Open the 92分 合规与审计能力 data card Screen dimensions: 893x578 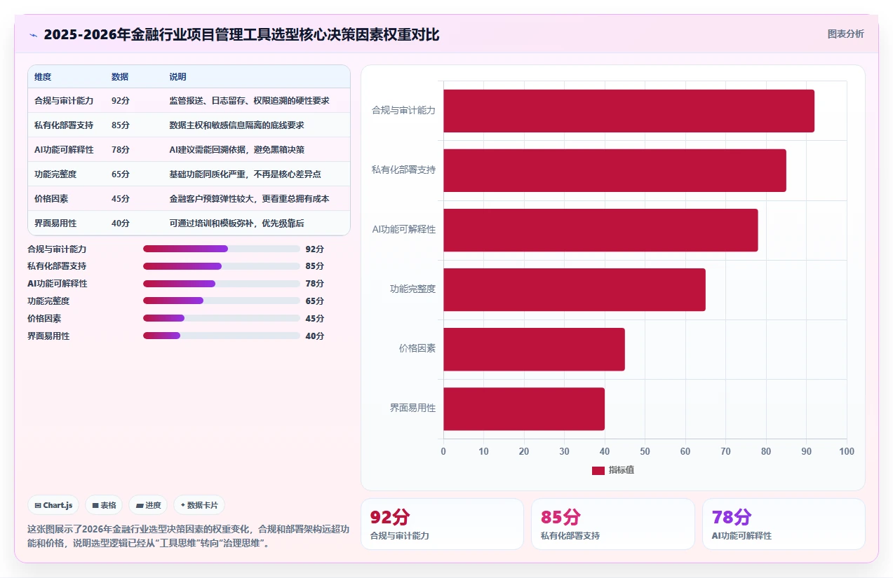(442, 524)
